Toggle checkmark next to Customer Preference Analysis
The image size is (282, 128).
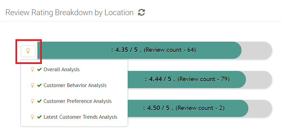(x=39, y=101)
